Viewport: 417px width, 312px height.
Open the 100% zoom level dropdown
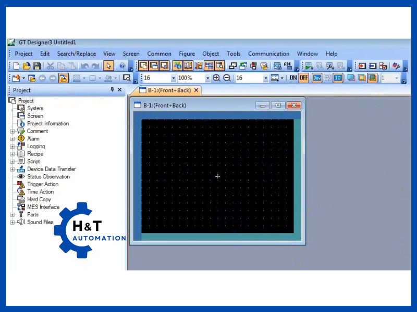pos(207,78)
